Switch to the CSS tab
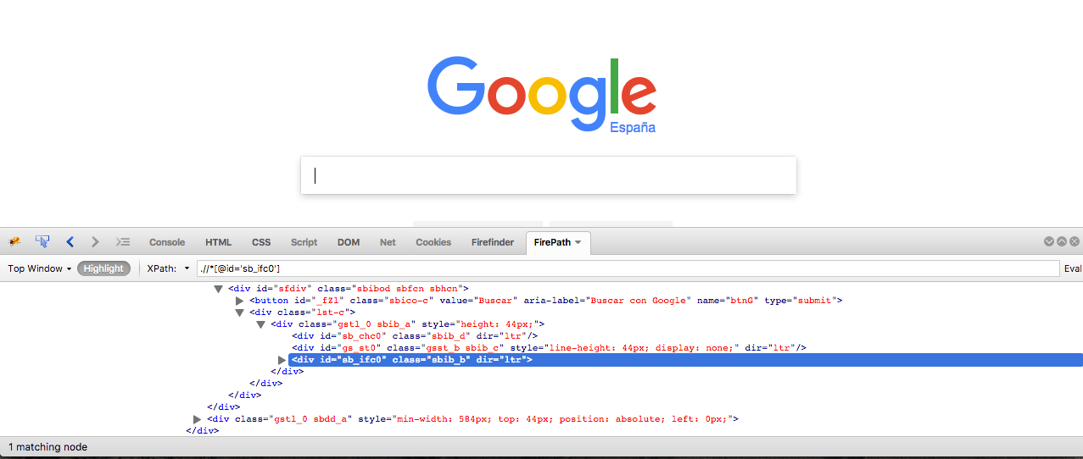This screenshot has width=1083, height=459. 261,242
